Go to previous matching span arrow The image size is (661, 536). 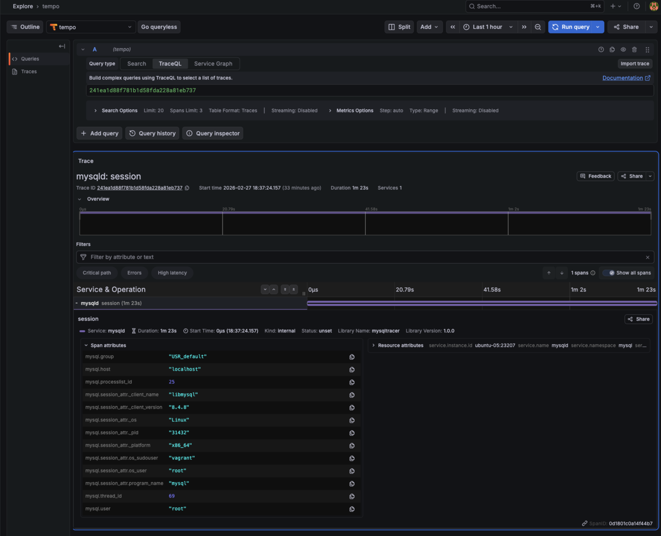point(549,273)
